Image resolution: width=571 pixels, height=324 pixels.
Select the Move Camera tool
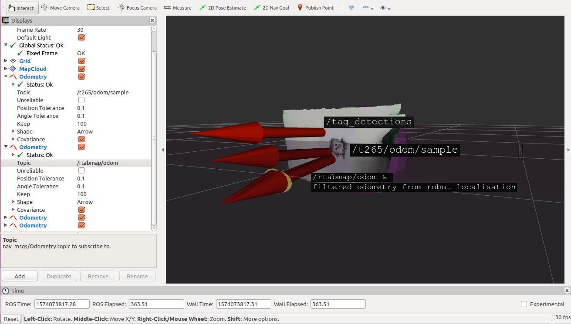coord(61,8)
